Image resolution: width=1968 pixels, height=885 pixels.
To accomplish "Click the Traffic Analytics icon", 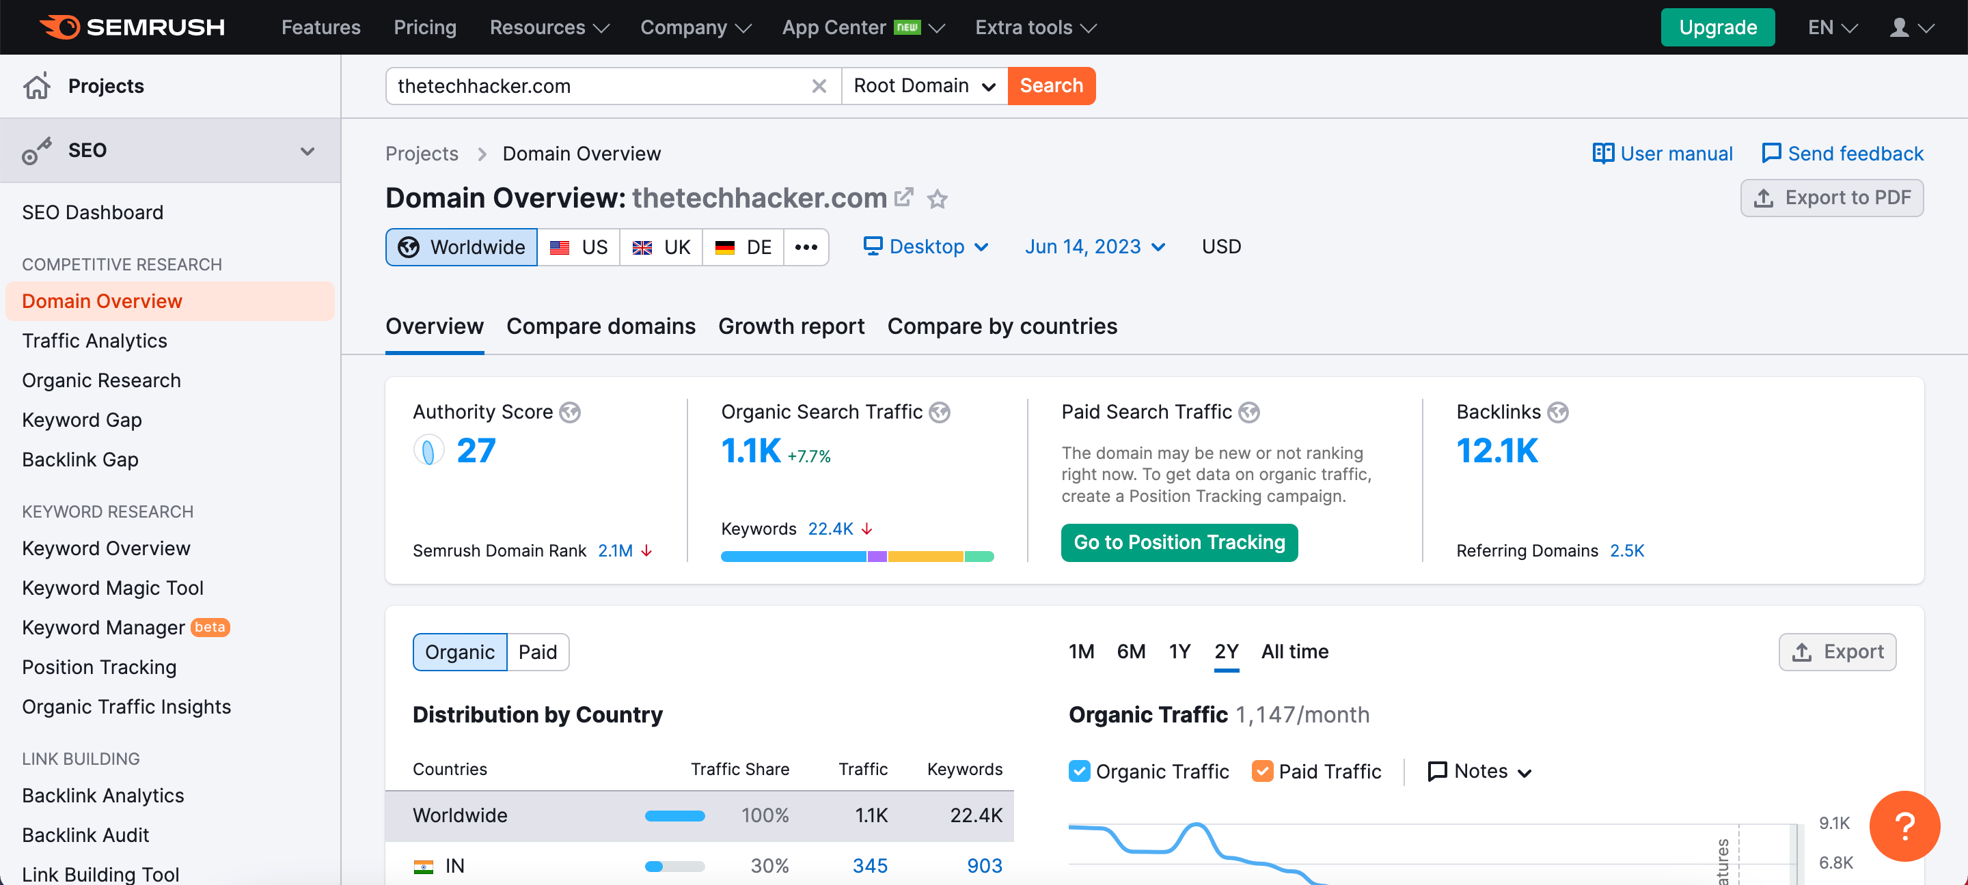I will (x=94, y=341).
